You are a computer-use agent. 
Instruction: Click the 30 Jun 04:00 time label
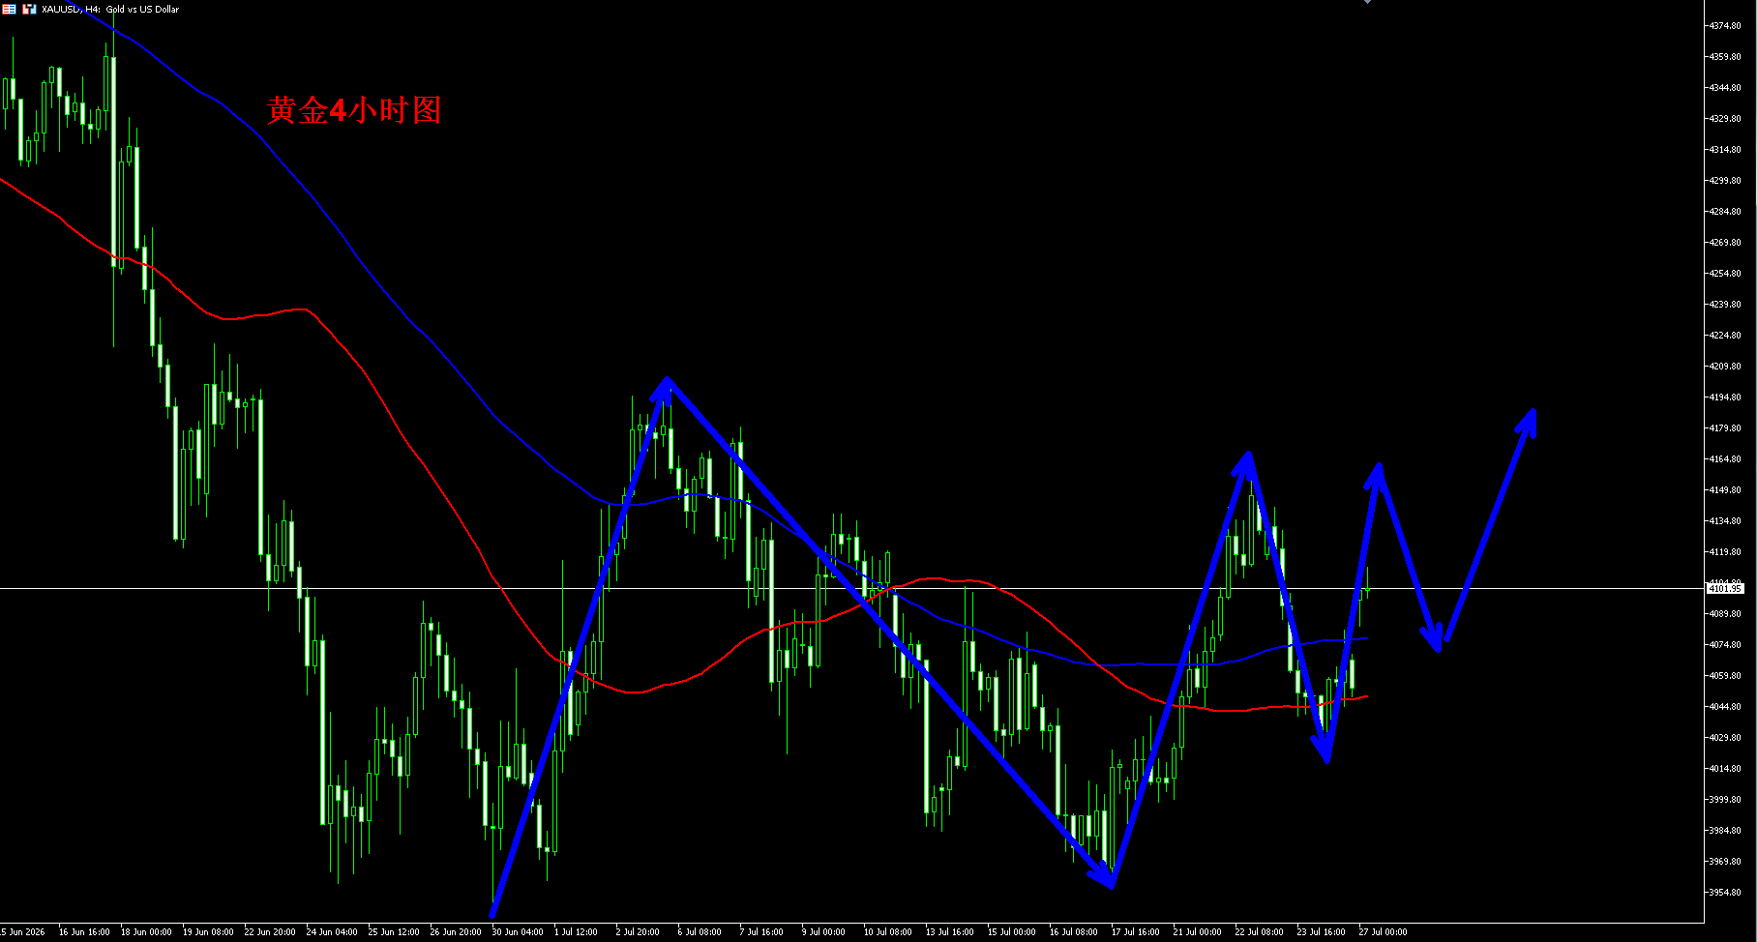(x=518, y=932)
